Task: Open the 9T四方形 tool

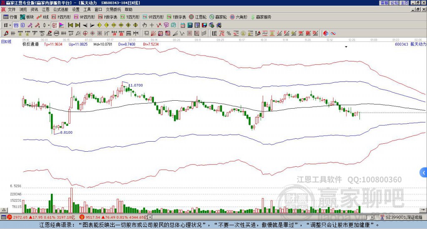Action: coord(153,17)
